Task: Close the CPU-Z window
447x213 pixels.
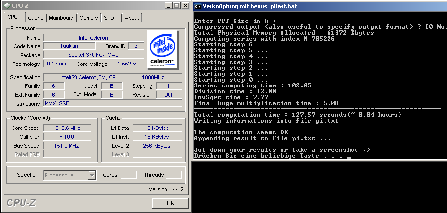Action: [186, 6]
